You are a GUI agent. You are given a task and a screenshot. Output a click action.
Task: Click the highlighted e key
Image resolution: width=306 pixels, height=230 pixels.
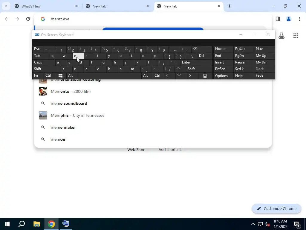(78, 56)
